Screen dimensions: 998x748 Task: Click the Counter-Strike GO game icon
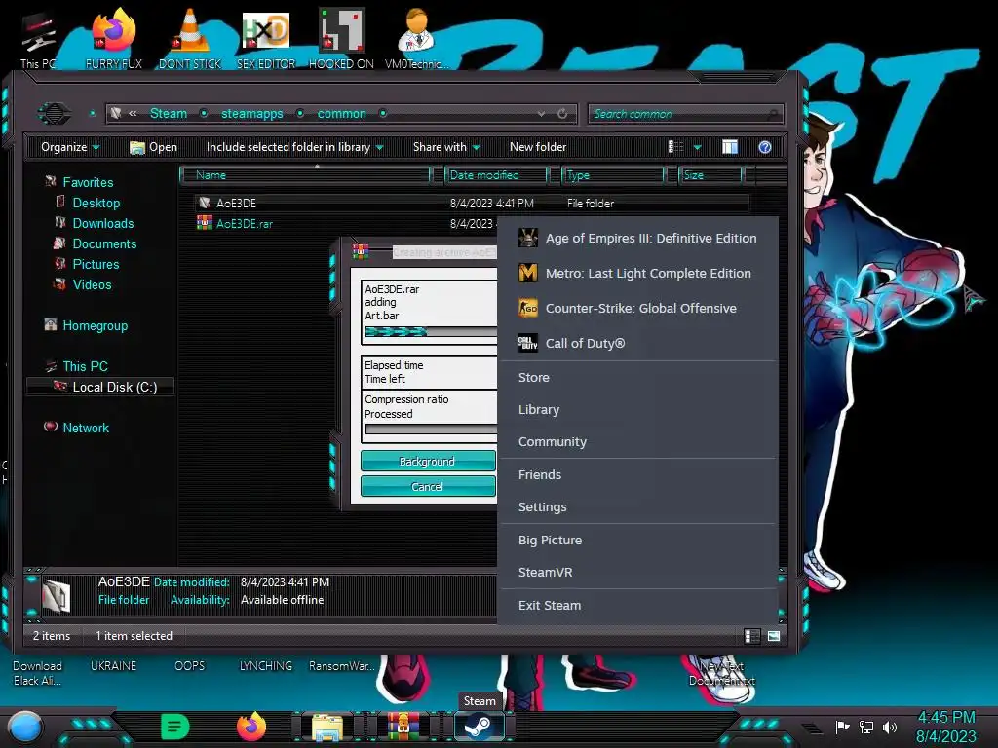[x=527, y=308]
